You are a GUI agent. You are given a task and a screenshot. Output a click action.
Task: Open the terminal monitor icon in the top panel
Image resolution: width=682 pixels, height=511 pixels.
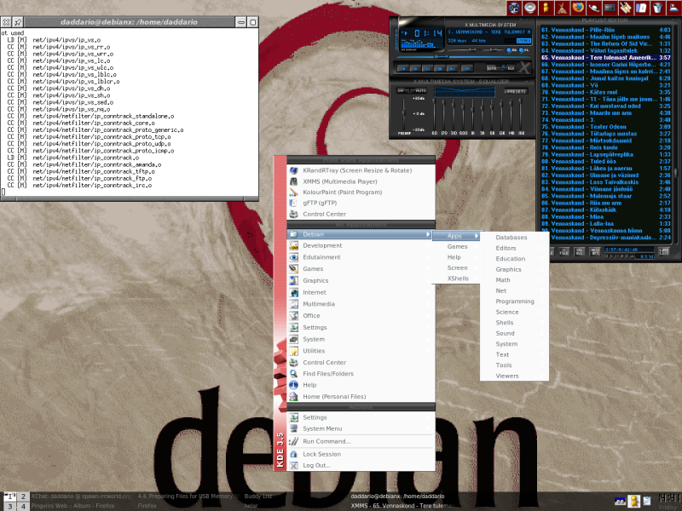pos(610,8)
